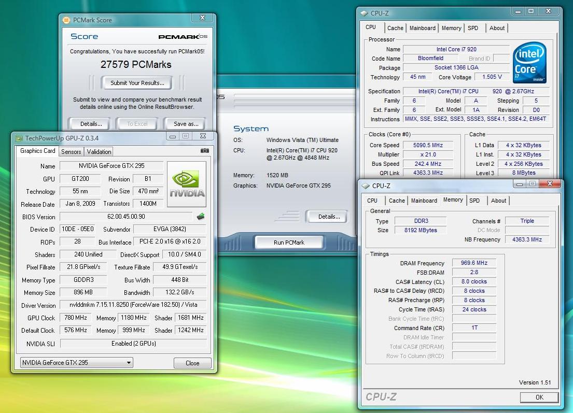Click the CAS# Latency 8.0 clocks value
Image resolution: width=573 pixels, height=413 pixels.
pyautogui.click(x=474, y=281)
